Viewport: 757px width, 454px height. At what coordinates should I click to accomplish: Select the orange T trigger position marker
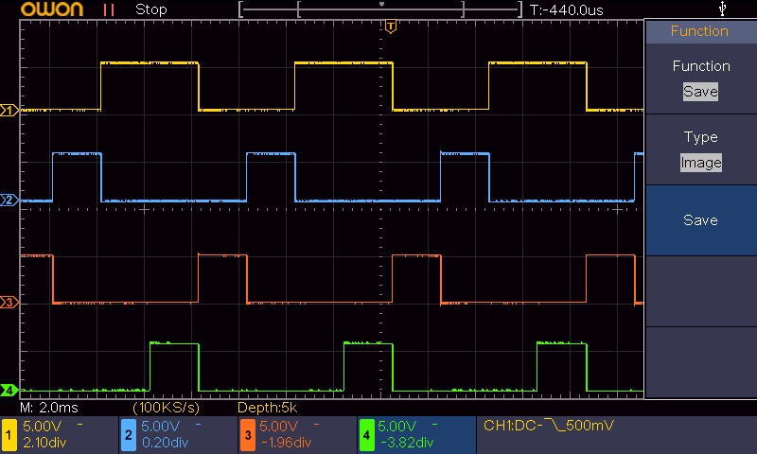pos(391,26)
